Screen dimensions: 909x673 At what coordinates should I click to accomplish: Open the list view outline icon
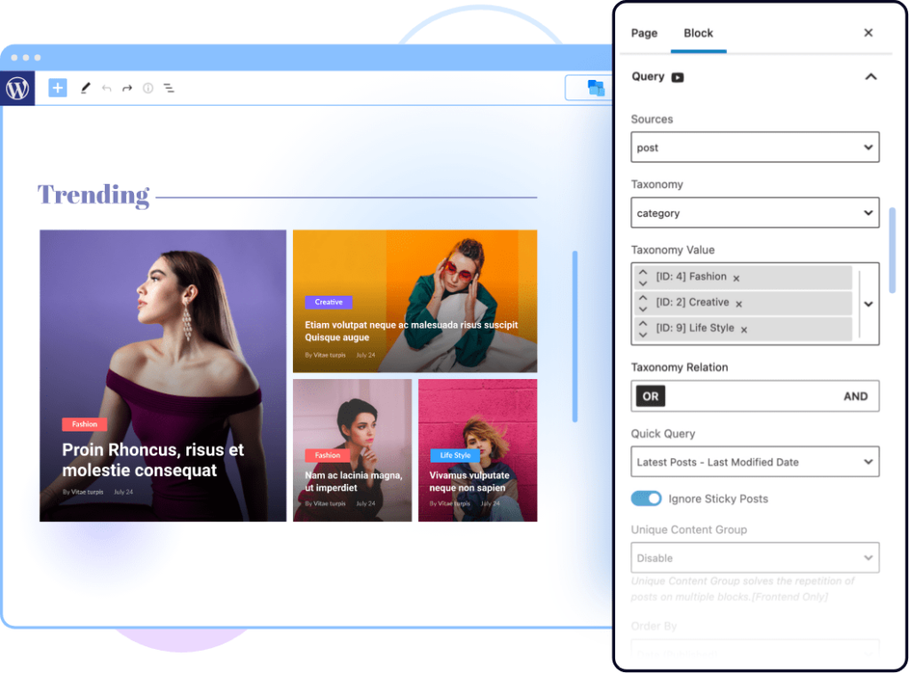tap(169, 88)
